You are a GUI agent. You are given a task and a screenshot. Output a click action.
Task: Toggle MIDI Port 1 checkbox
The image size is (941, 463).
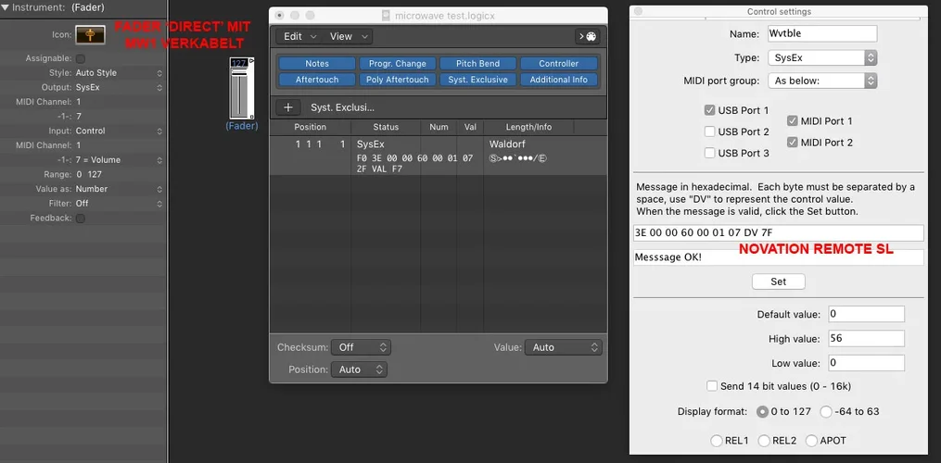792,121
